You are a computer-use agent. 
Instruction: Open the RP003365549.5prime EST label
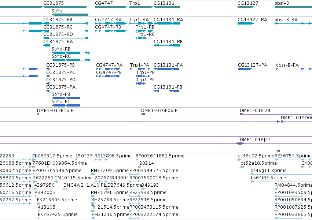click(x=57, y=171)
